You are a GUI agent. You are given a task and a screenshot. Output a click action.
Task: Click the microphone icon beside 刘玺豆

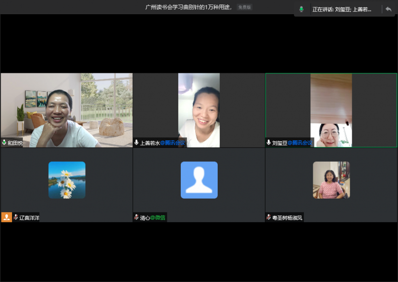coord(269,142)
